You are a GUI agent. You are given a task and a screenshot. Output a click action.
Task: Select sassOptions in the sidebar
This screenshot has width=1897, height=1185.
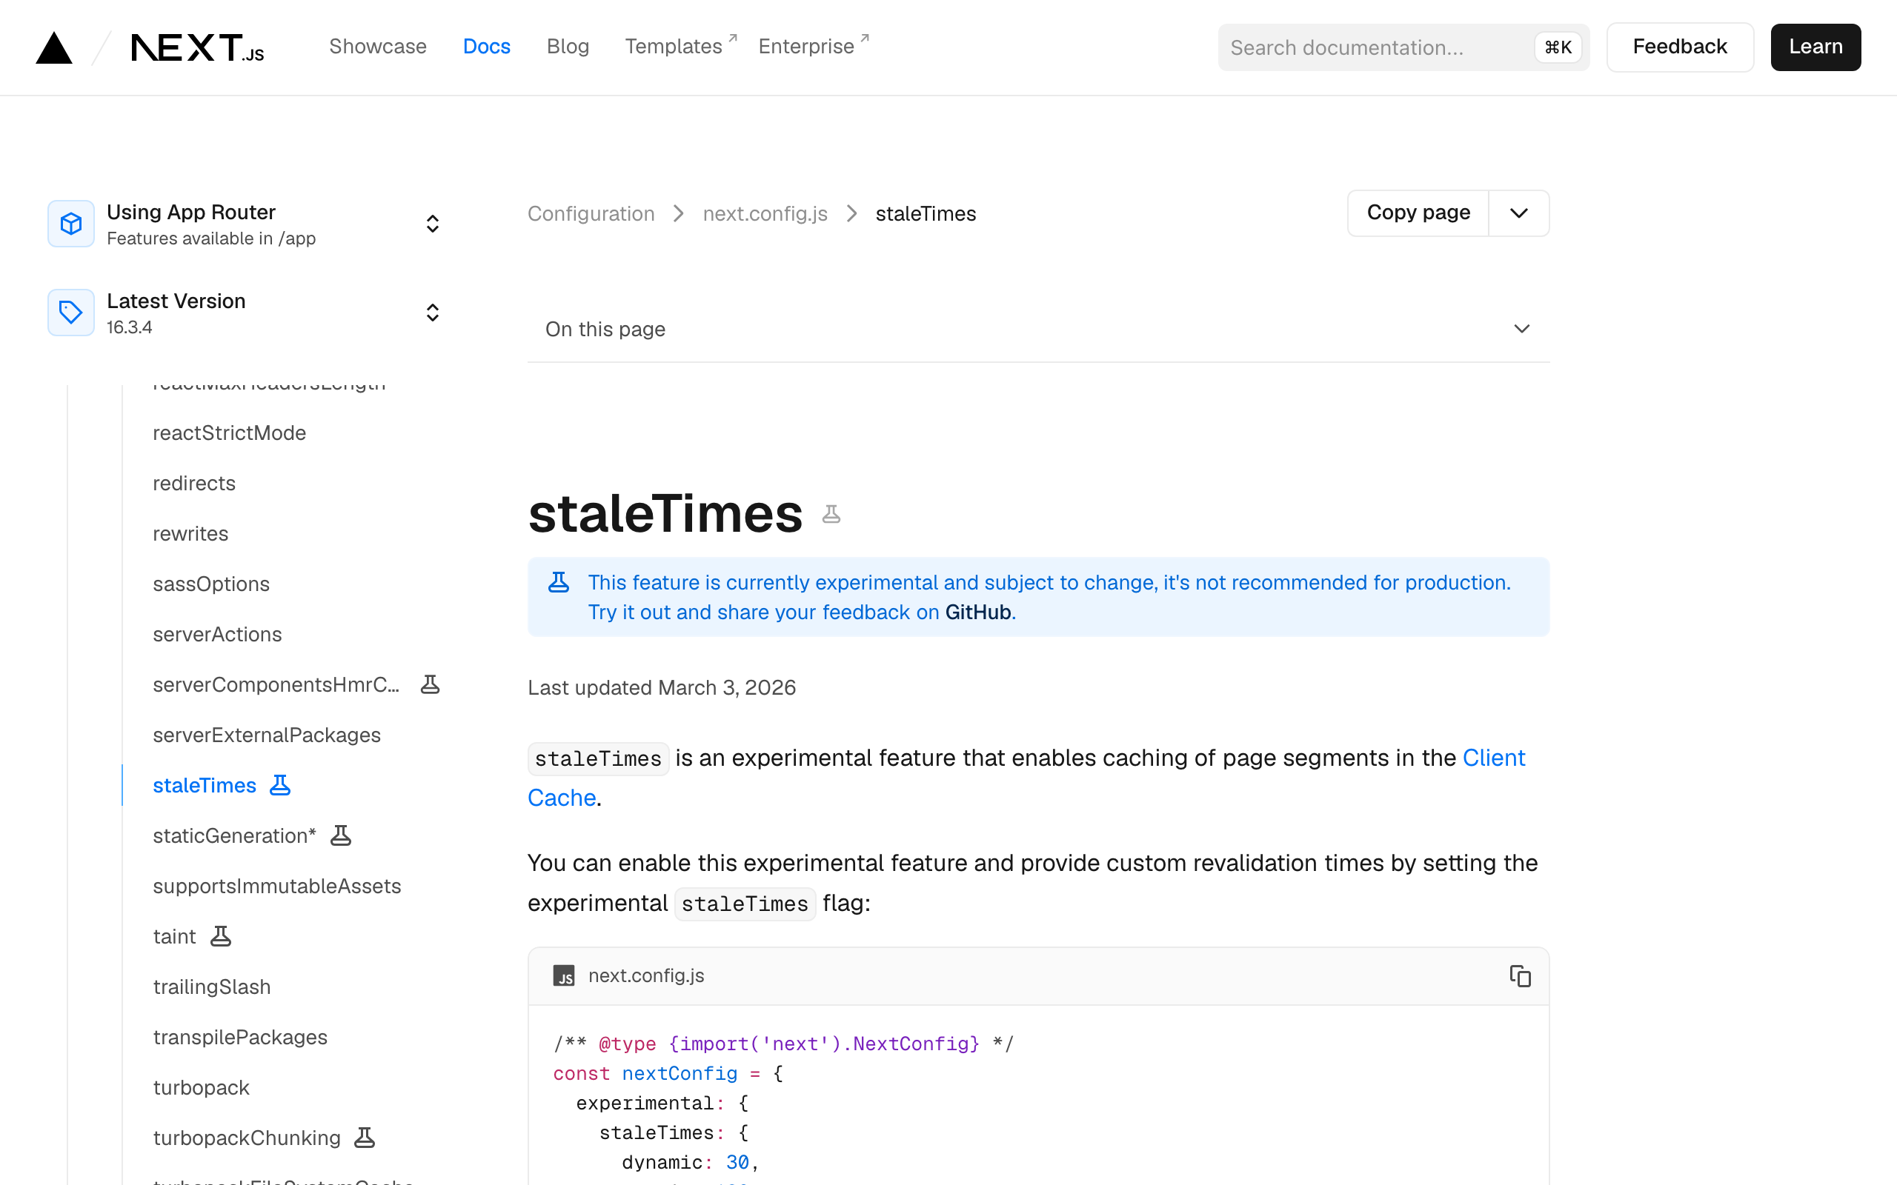(211, 584)
